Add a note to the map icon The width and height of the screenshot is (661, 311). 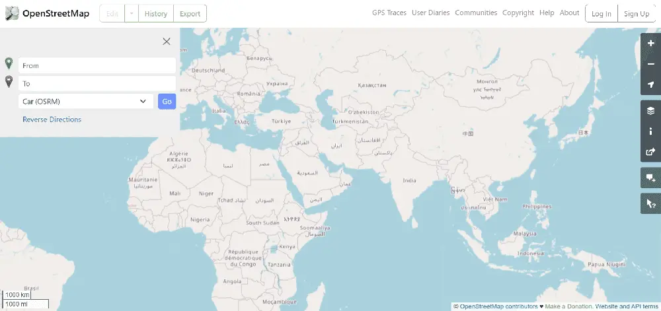tap(650, 178)
